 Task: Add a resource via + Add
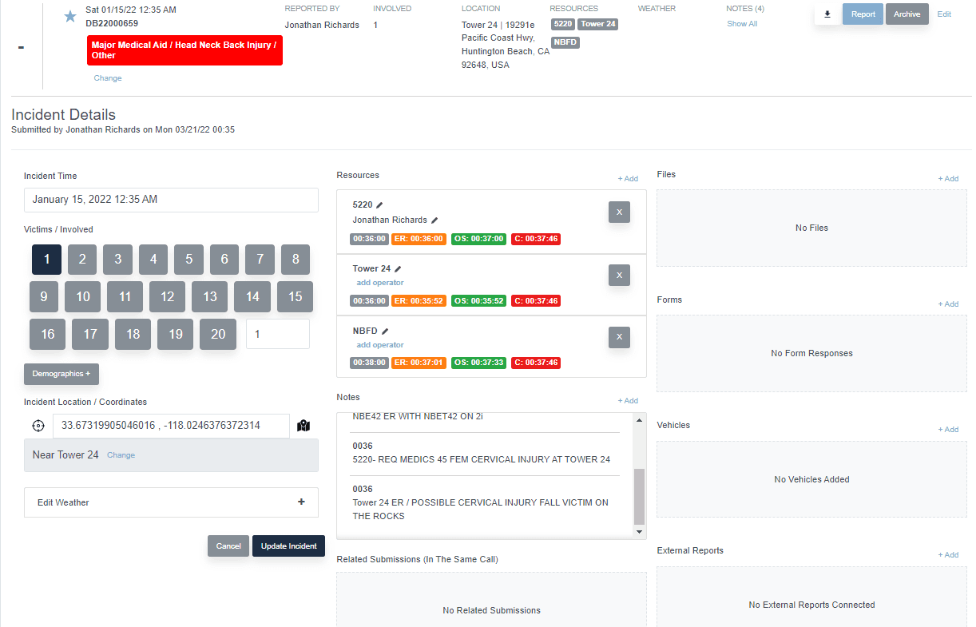[x=628, y=179]
